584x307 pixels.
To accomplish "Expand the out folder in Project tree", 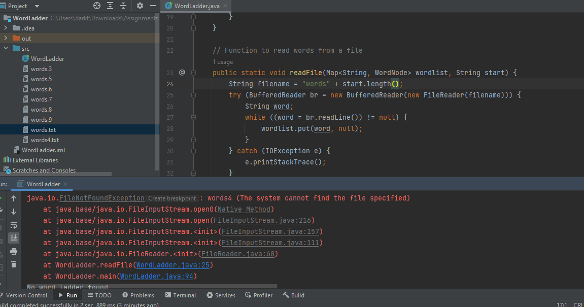I will [7, 38].
